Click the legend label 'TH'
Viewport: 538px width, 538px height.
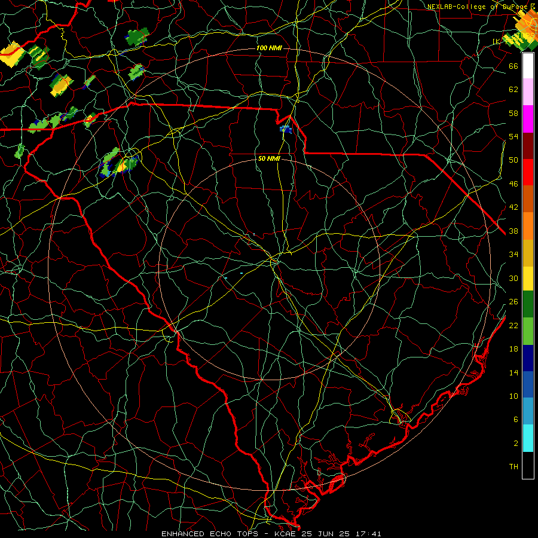(x=513, y=466)
